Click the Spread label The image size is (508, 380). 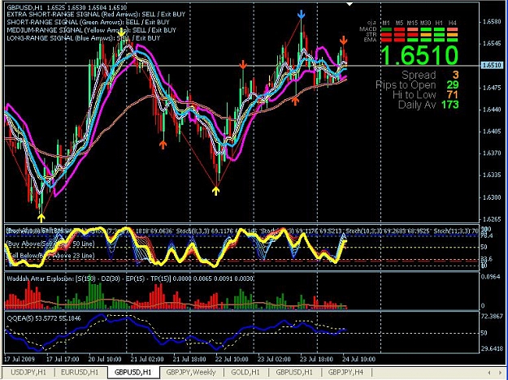(419, 75)
